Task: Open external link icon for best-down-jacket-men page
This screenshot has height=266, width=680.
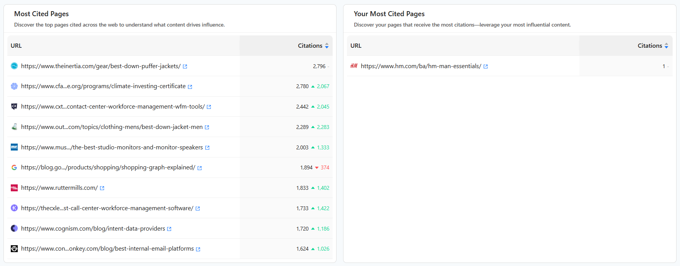Action: pyautogui.click(x=207, y=127)
